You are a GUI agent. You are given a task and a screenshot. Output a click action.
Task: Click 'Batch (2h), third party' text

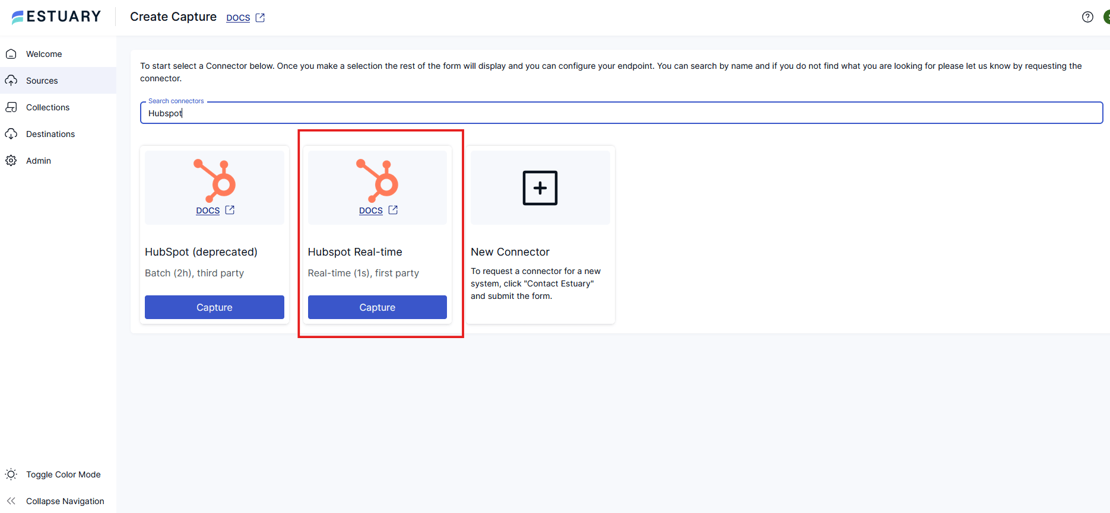coord(195,273)
